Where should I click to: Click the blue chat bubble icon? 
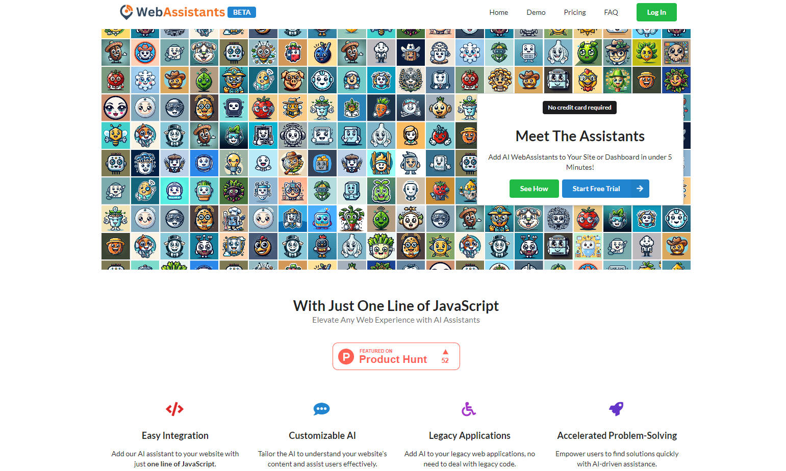pyautogui.click(x=321, y=409)
